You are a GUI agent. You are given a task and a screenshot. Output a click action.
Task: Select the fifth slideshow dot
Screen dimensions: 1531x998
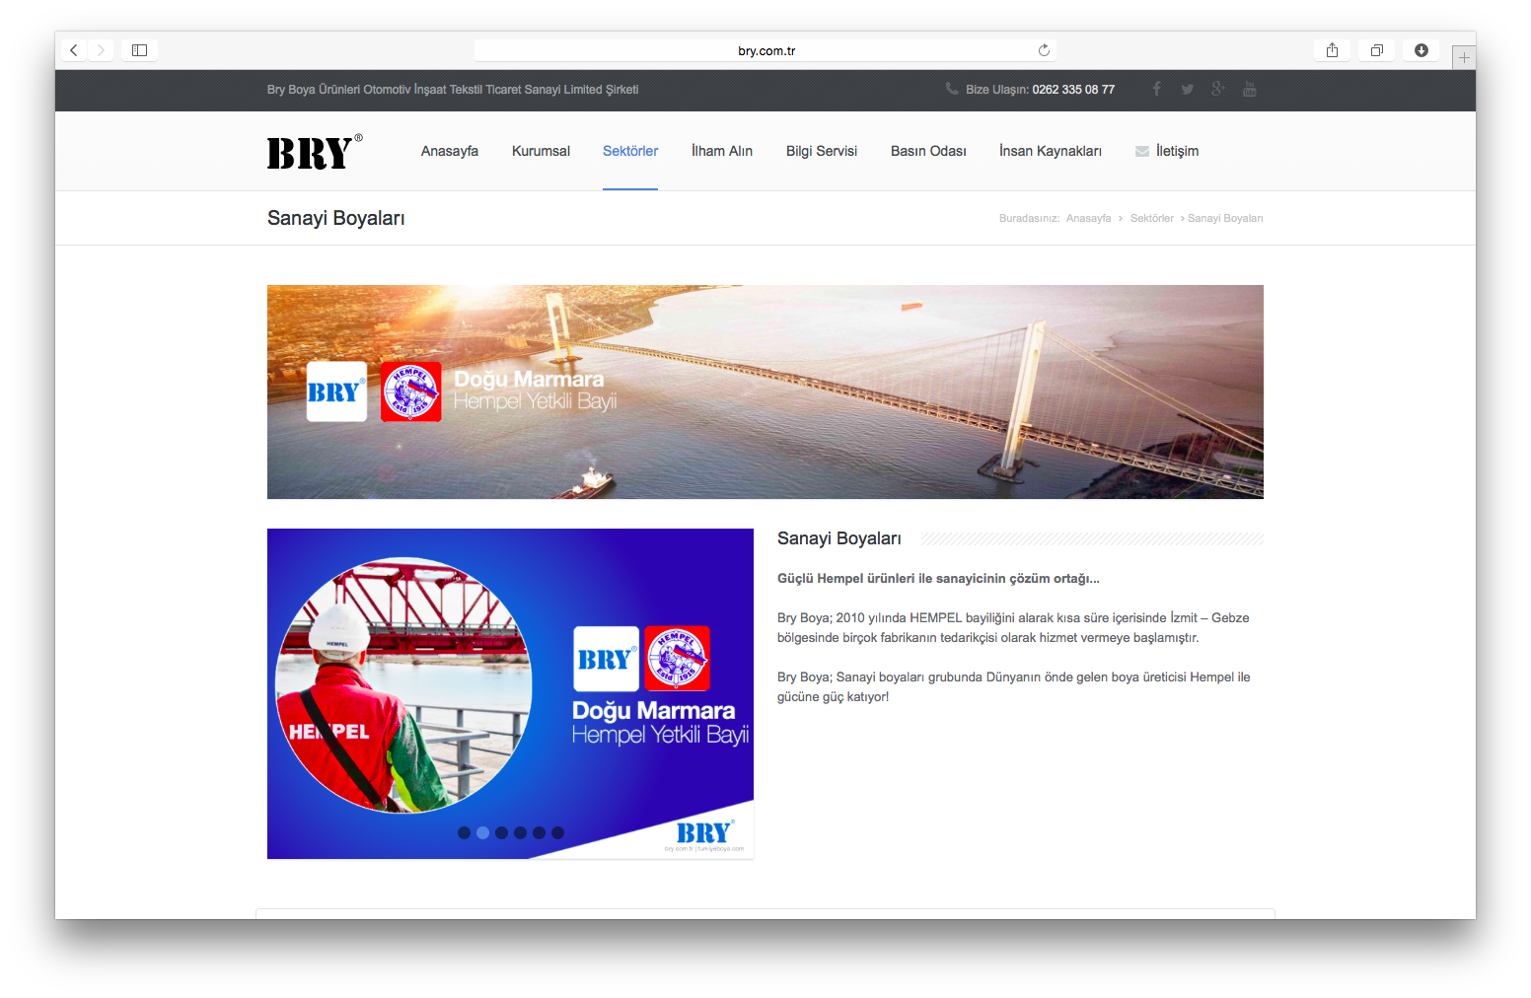(539, 832)
